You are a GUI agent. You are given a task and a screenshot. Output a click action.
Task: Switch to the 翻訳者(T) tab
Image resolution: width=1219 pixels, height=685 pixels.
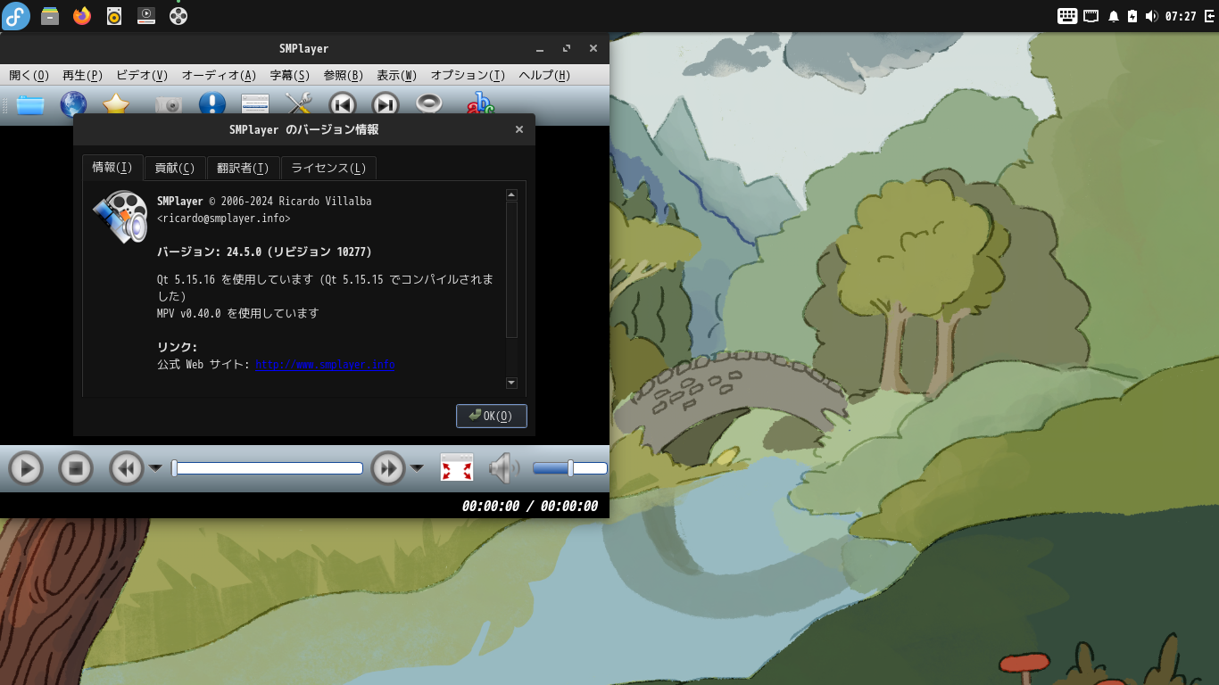[x=243, y=169]
